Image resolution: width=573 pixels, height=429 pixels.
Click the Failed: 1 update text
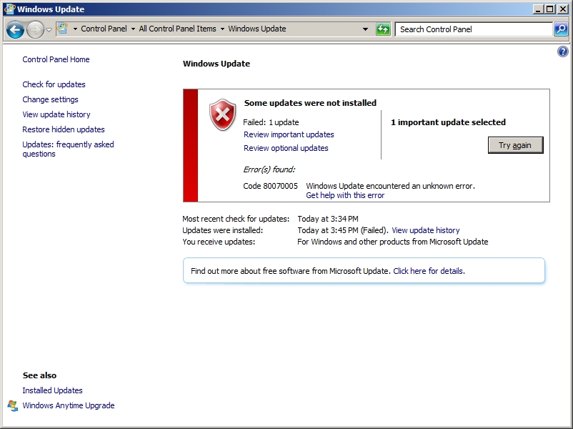pyautogui.click(x=271, y=122)
